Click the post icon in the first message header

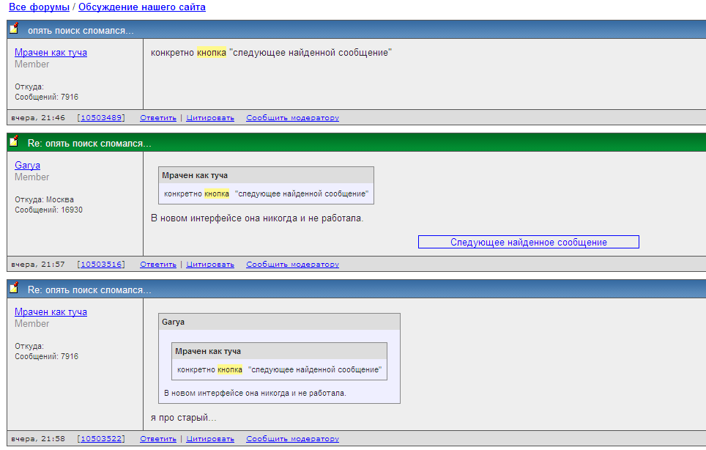click(x=14, y=29)
